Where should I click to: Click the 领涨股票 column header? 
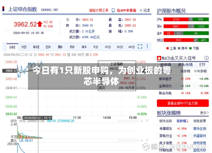pyautogui.click(x=200, y=121)
